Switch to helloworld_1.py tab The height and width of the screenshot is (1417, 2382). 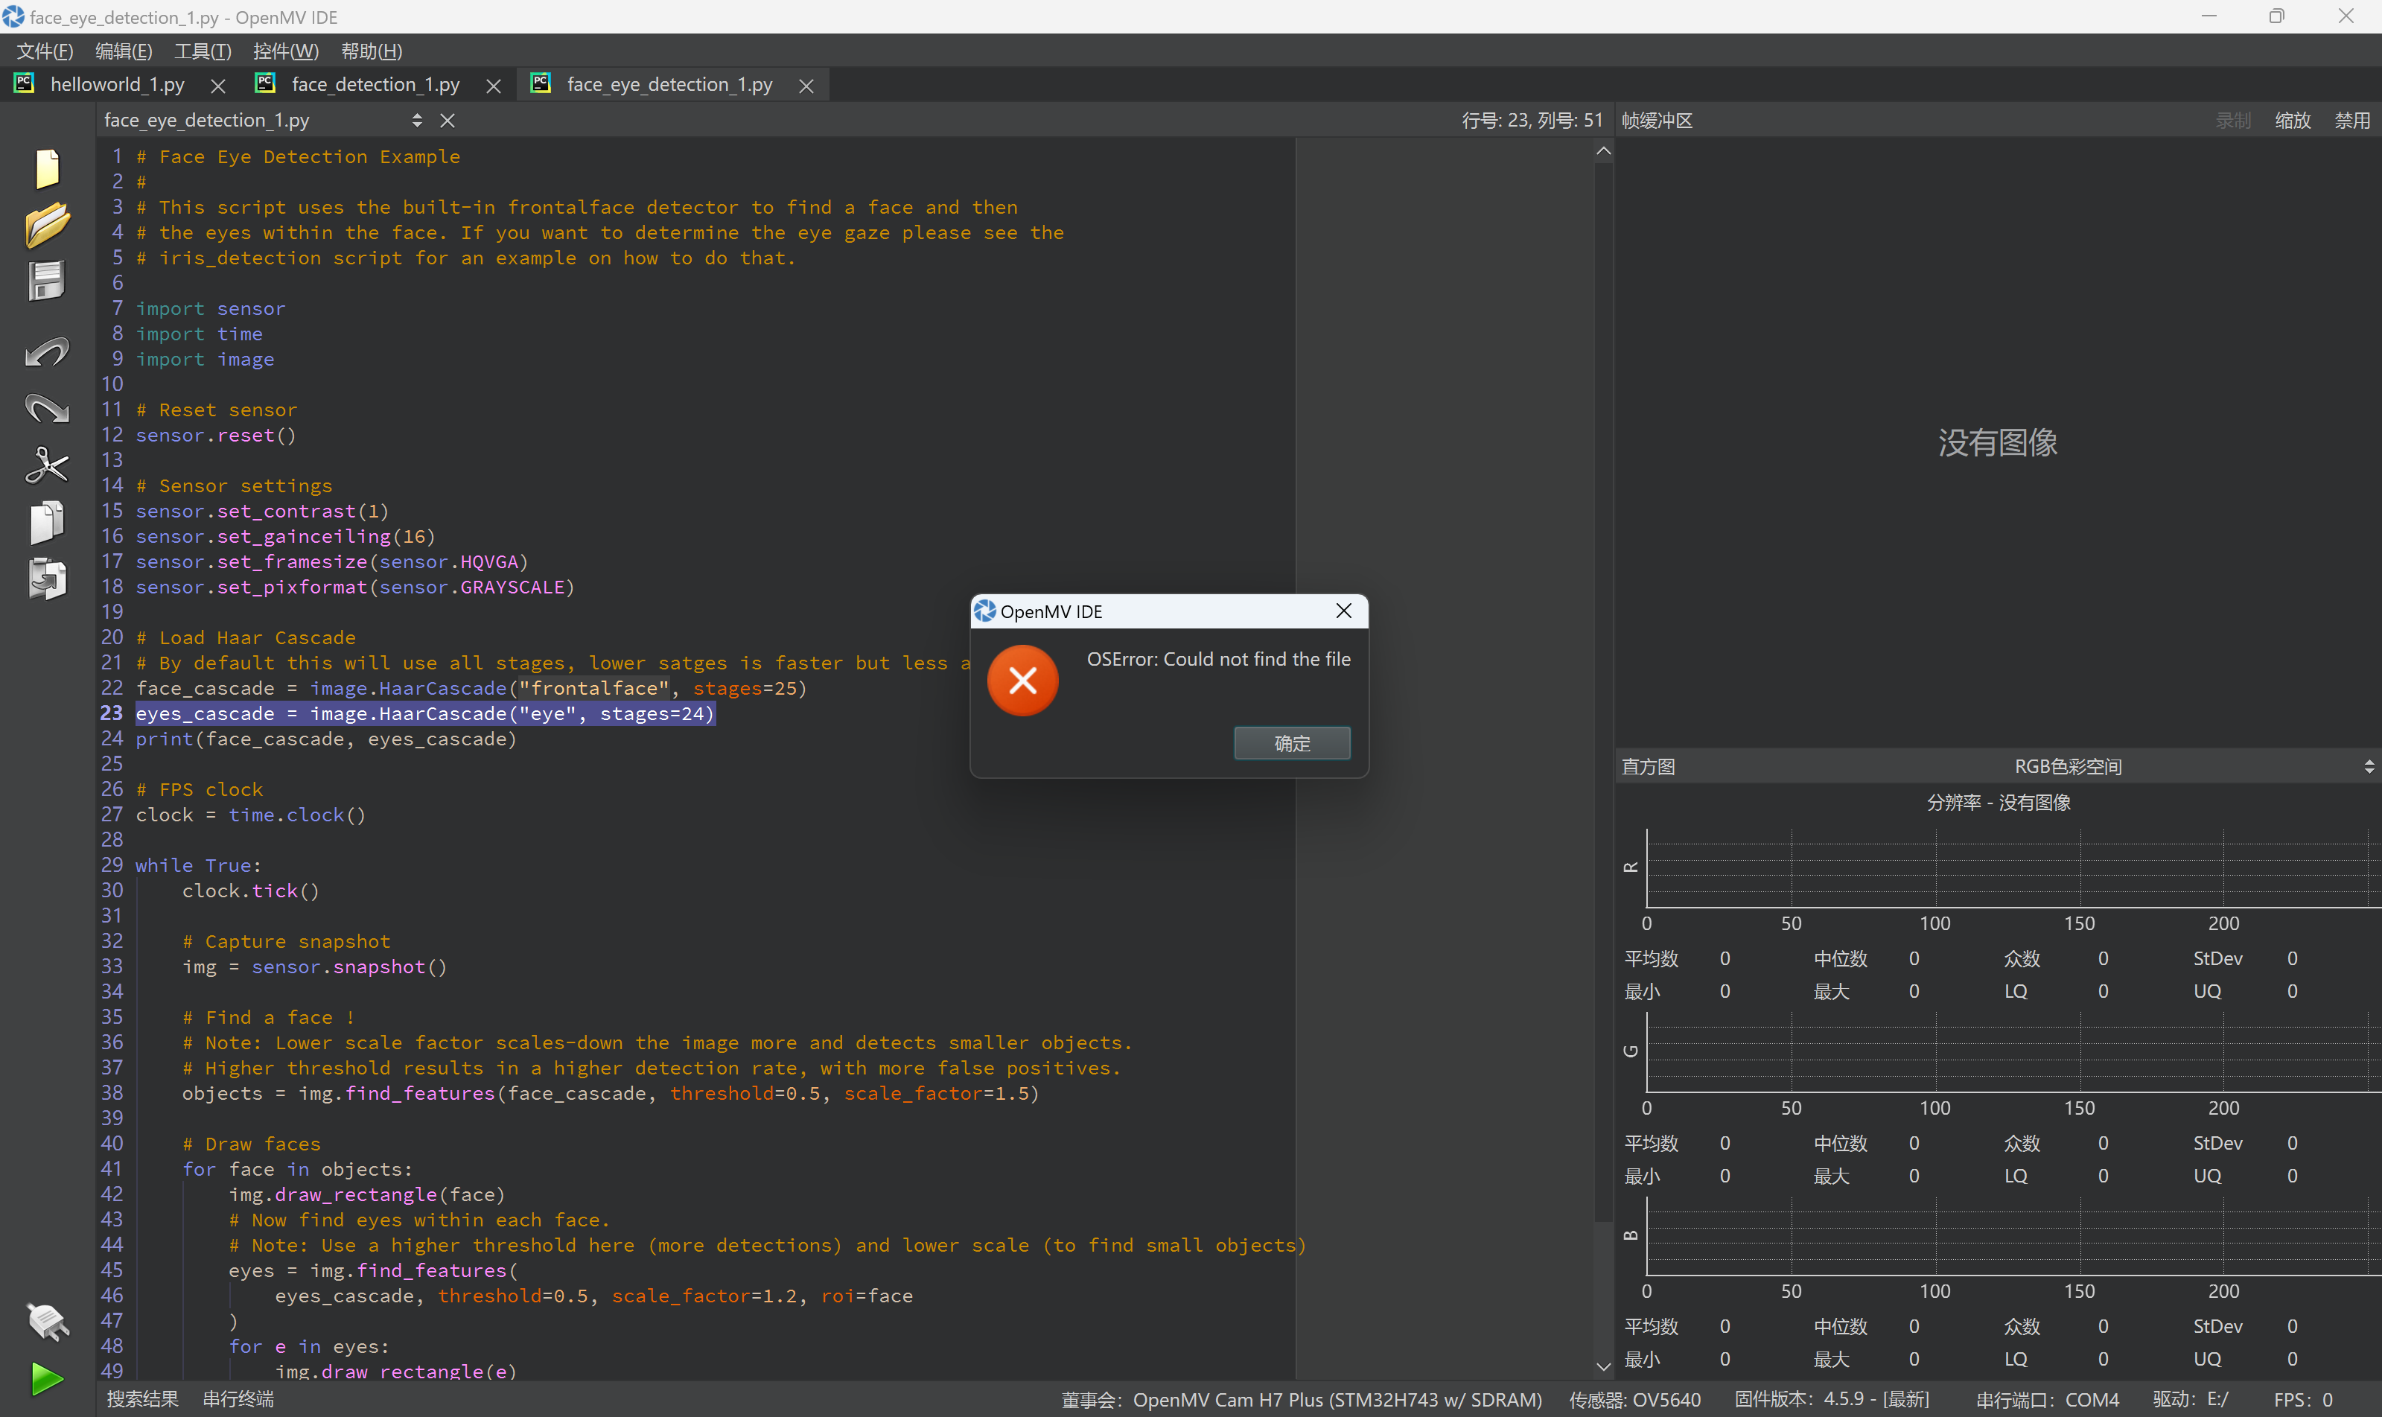pos(118,85)
